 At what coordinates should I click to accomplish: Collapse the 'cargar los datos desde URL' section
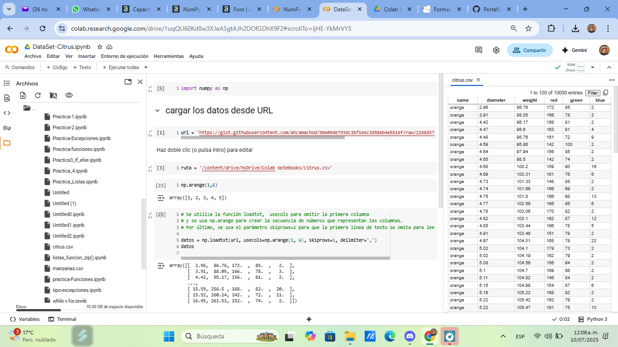pos(157,111)
